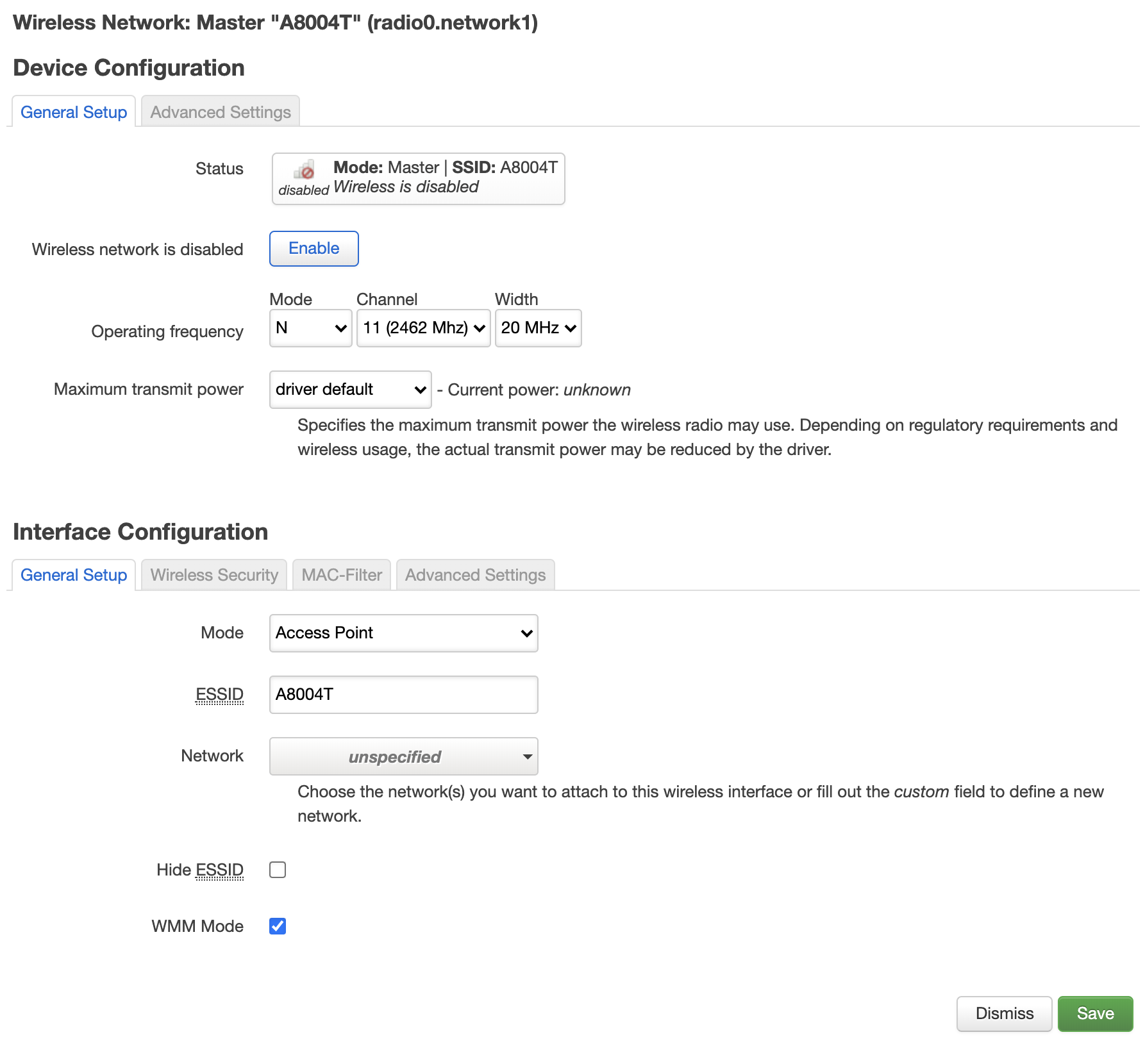
Task: Switch to Device Advanced Settings tab
Action: pyautogui.click(x=221, y=112)
